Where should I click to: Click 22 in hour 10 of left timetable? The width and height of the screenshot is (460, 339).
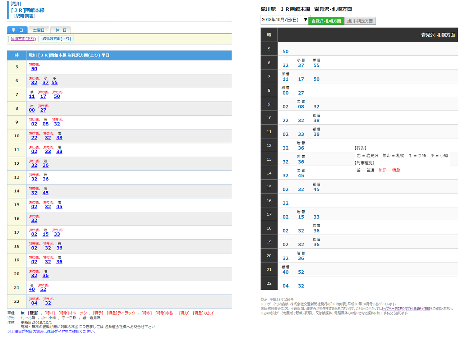(34, 138)
